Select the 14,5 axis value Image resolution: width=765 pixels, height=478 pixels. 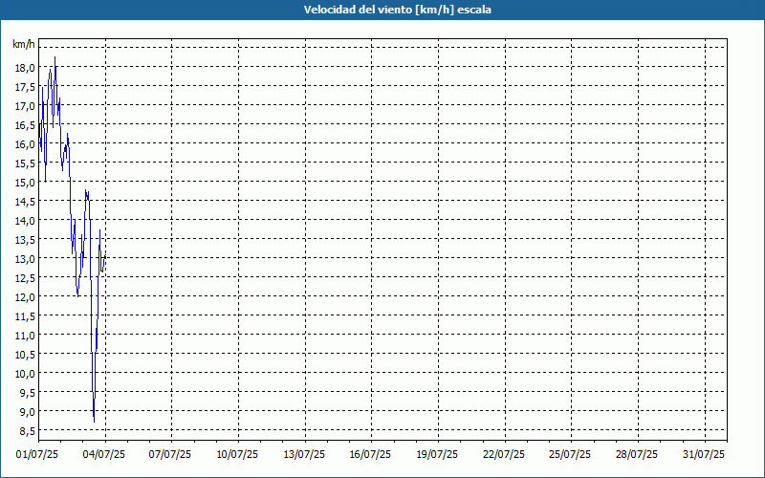25,202
